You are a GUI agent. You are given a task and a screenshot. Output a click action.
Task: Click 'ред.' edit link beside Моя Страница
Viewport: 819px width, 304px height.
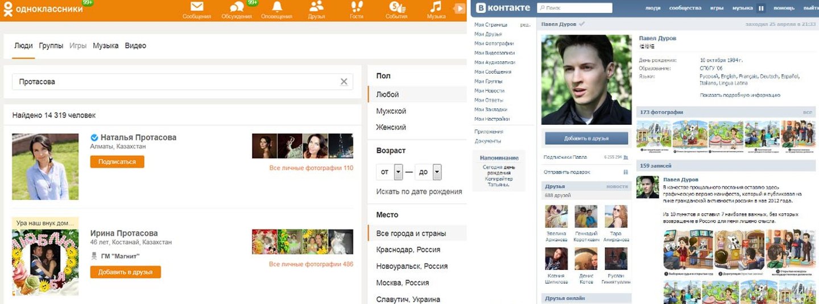coord(526,25)
